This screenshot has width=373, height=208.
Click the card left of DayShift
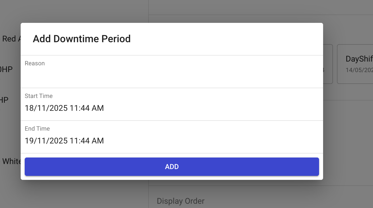pos(328,64)
